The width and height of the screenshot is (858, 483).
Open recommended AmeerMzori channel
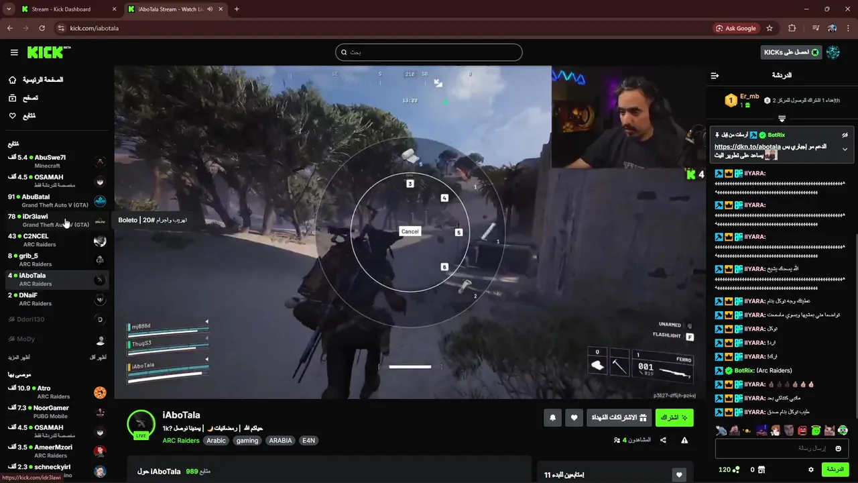pos(57,451)
